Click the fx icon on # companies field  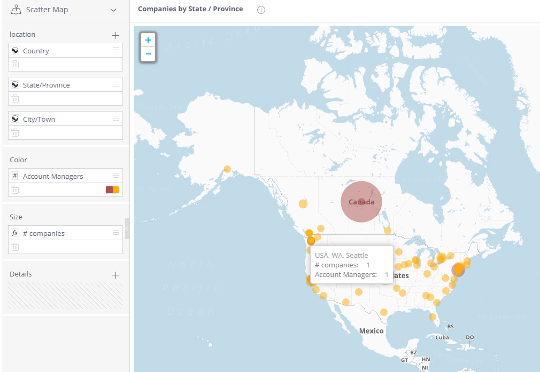coord(17,233)
